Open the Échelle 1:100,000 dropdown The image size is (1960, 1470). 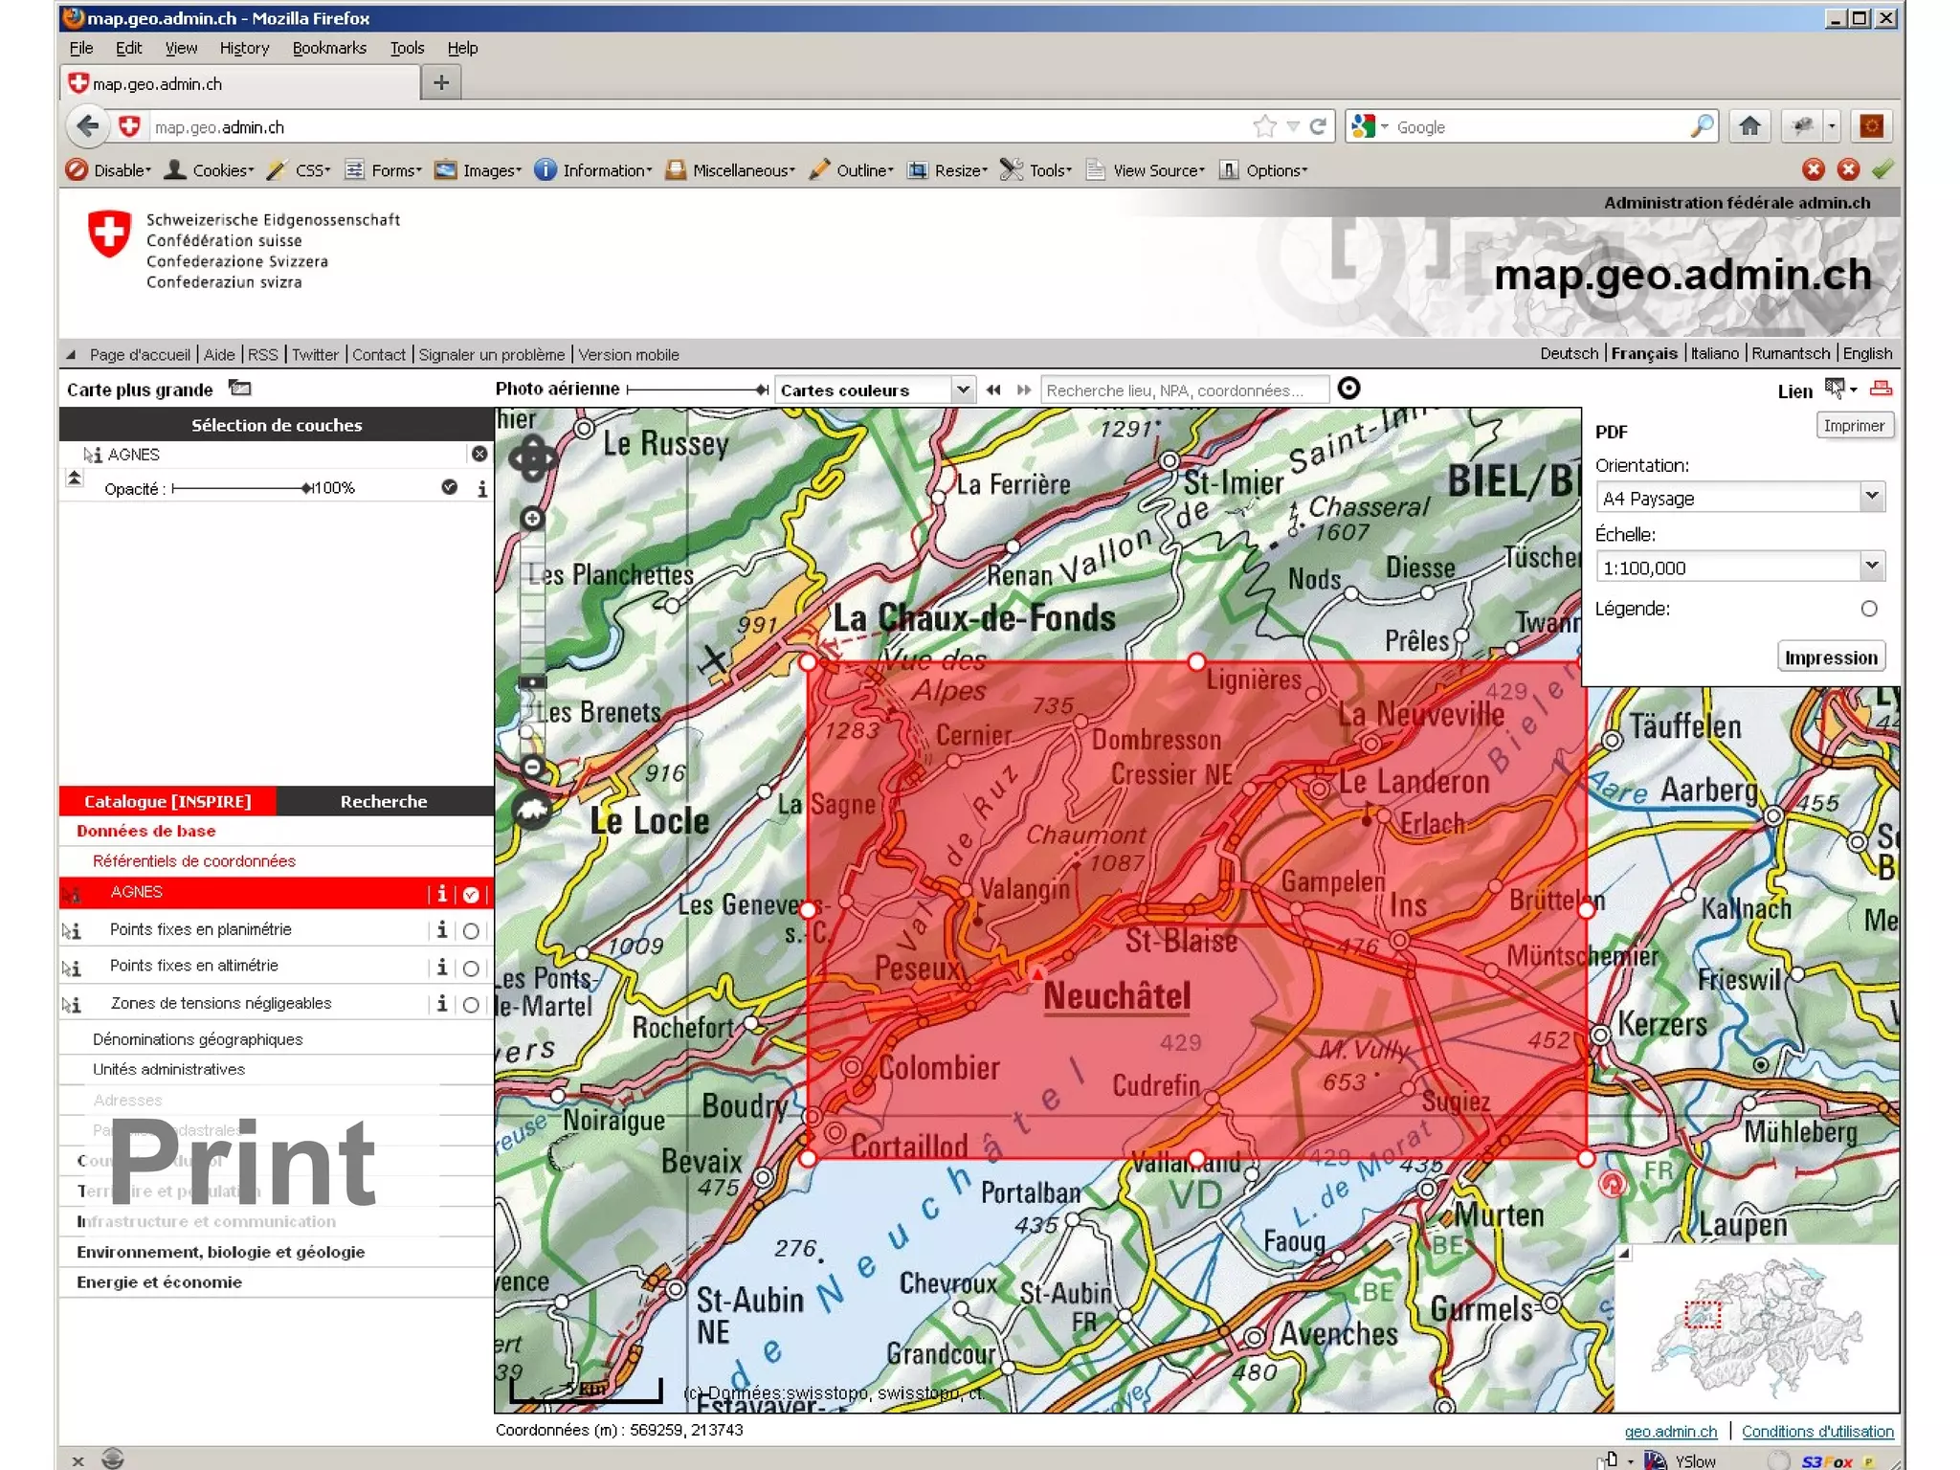(x=1871, y=567)
